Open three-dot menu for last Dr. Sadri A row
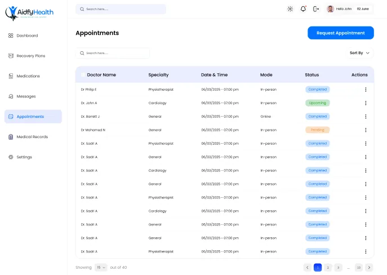 pyautogui.click(x=366, y=251)
